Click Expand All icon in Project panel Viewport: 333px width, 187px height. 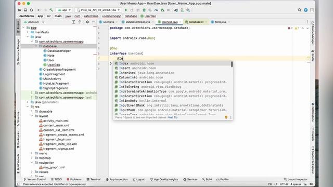[73, 22]
